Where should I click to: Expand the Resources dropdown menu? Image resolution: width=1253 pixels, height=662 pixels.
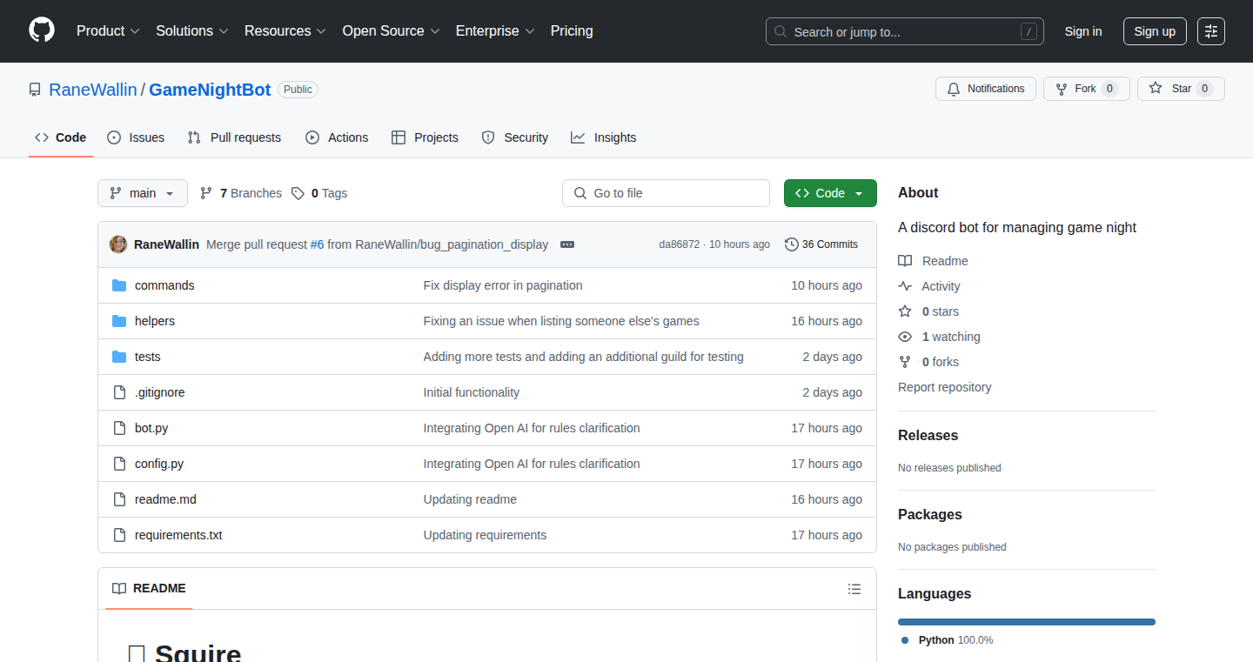285,31
